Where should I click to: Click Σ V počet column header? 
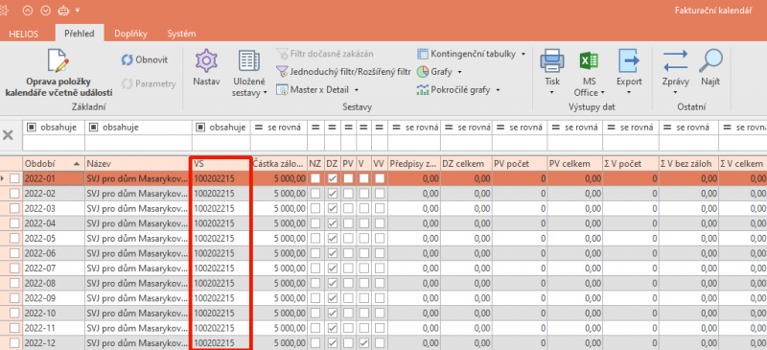click(630, 164)
